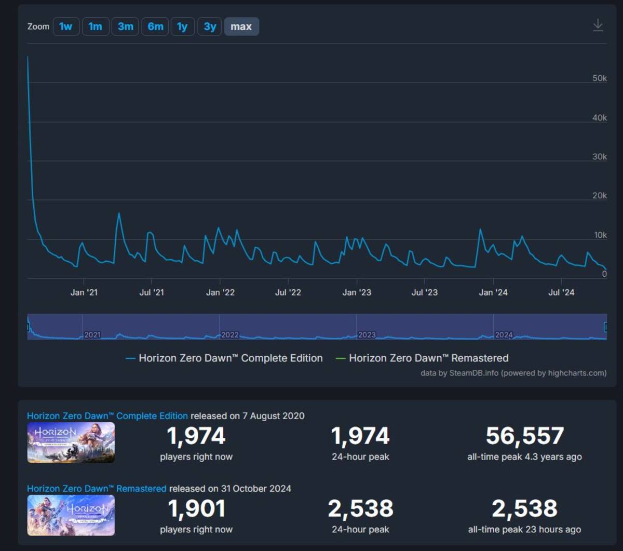The height and width of the screenshot is (551, 623).
Task: Open the Horizon Zero Dawn Complete Edition link
Action: click(107, 415)
